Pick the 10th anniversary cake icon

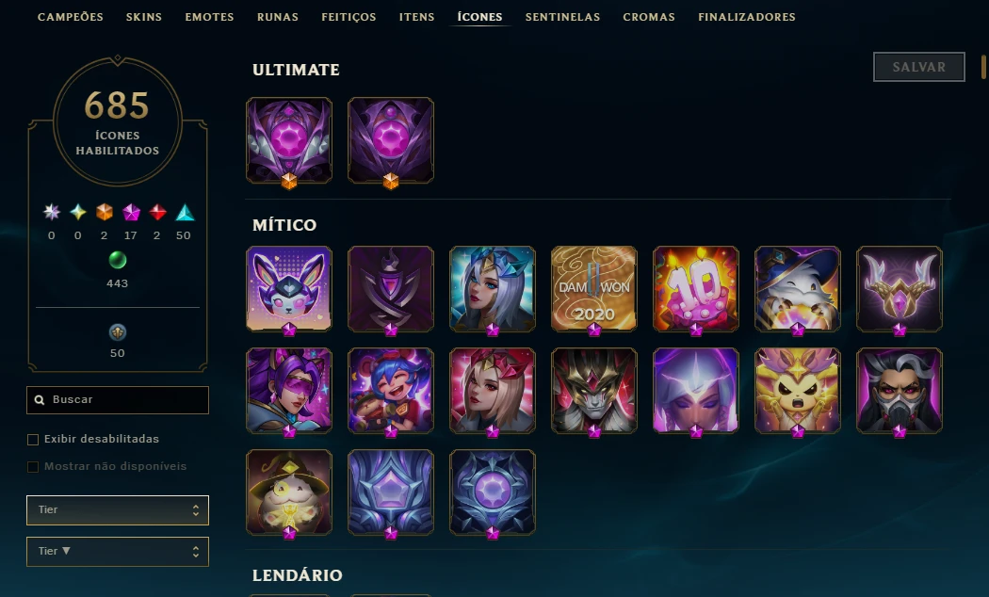point(696,289)
